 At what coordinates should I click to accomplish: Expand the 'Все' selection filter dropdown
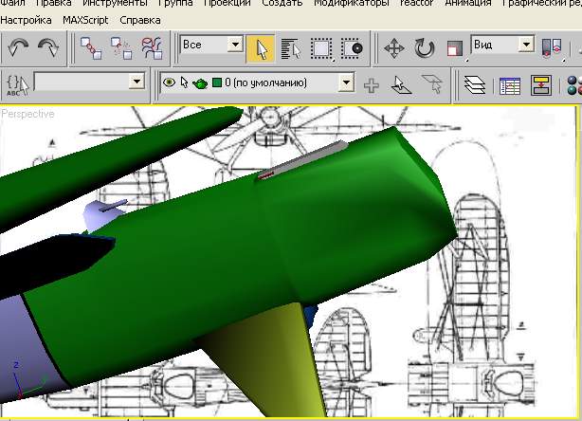click(234, 46)
